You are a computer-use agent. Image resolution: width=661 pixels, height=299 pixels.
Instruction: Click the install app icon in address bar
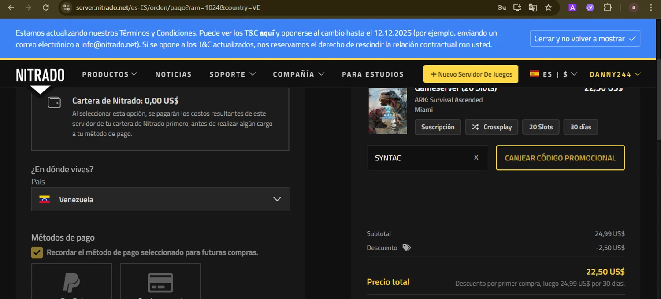(517, 7)
